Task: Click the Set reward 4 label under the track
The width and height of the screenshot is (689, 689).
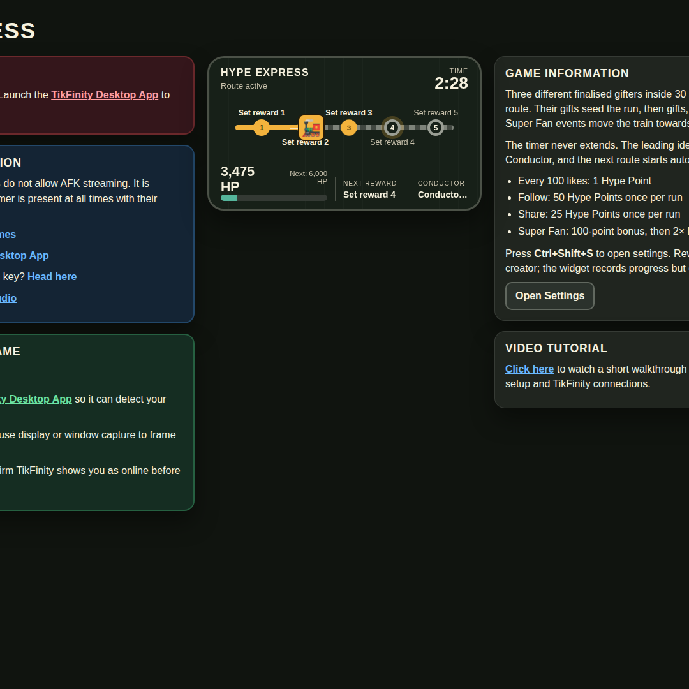Action: (x=392, y=142)
